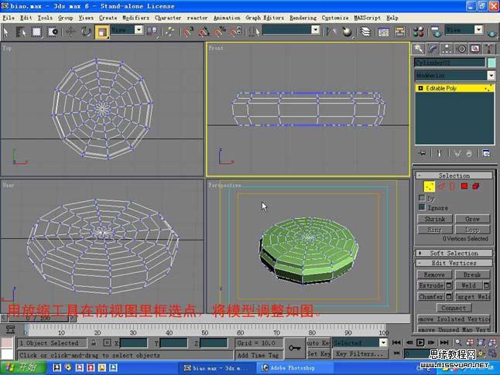500x375 pixels.
Task: Open the Start button on the taskbar
Action: (x=23, y=367)
